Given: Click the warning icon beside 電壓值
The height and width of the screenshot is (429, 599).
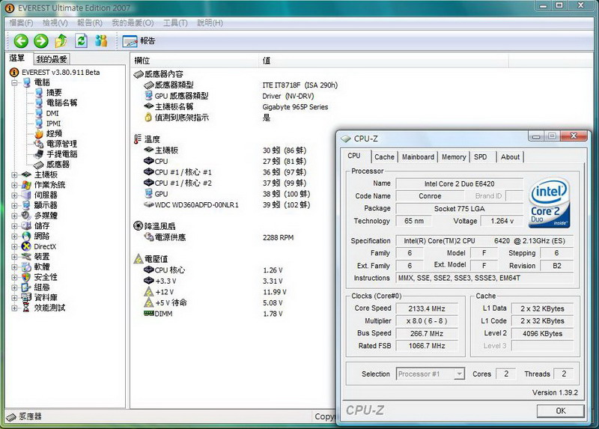Looking at the screenshot, I should [138, 259].
